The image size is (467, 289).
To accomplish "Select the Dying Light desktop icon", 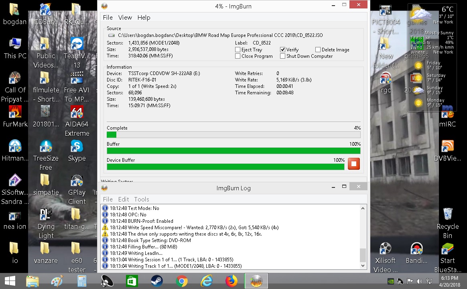I will pyautogui.click(x=46, y=223).
